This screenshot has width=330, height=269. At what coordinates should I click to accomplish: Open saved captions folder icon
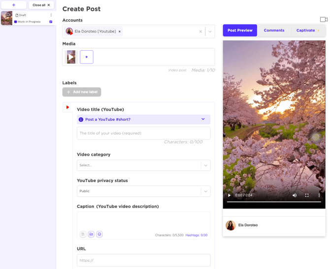click(91, 235)
